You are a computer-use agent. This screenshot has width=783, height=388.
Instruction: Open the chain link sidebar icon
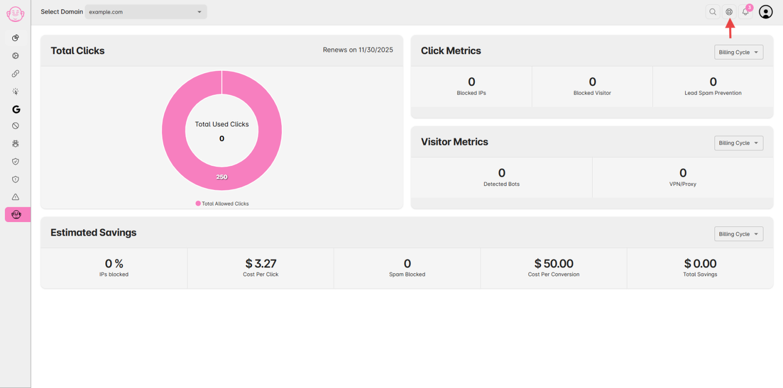[x=16, y=74]
